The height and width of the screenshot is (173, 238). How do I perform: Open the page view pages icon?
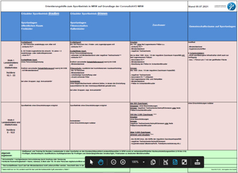pos(153,162)
